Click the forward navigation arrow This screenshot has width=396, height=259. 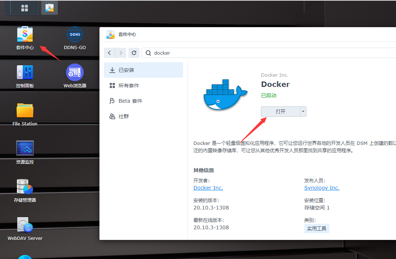[120, 53]
